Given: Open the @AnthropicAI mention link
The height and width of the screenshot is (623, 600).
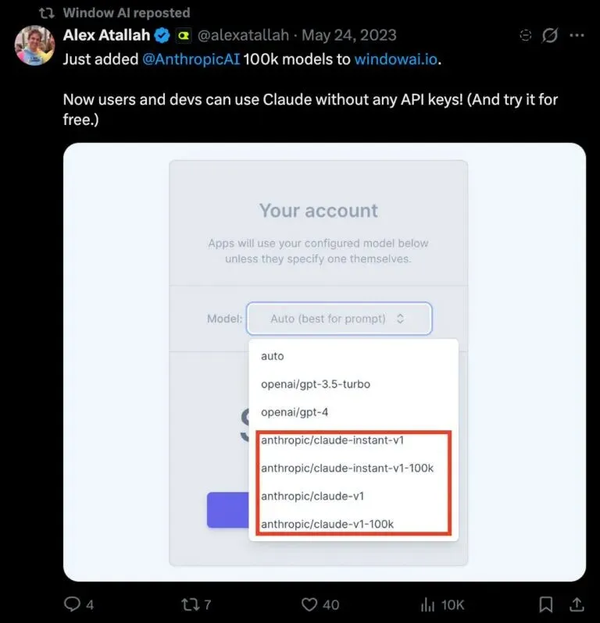Looking at the screenshot, I should (191, 59).
